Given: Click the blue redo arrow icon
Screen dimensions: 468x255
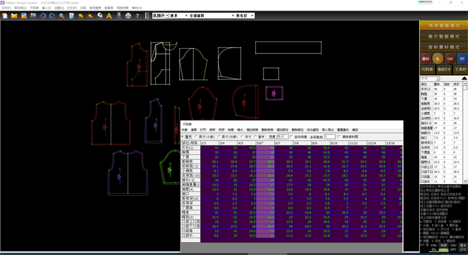Looking at the screenshot, I should tap(52, 15).
